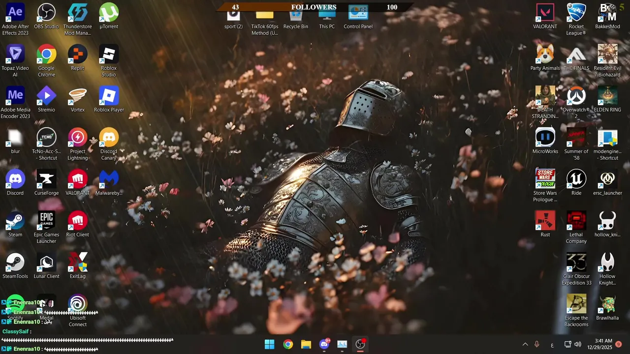Image resolution: width=630 pixels, height=354 pixels.
Task: Launch Epic Games Launcher icon
Action: [46, 228]
